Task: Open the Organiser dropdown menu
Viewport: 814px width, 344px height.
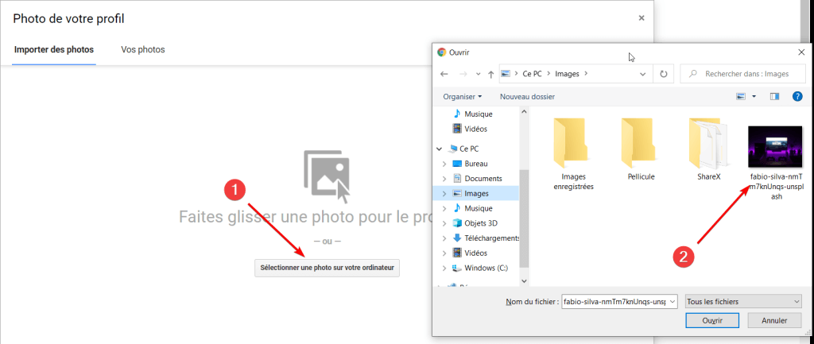Action: click(463, 96)
